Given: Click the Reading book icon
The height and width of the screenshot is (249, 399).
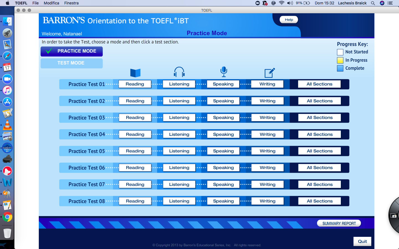Looking at the screenshot, I should (135, 73).
